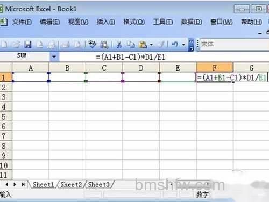
Task: Switch to the Sheet3 tab
Action: point(98,185)
